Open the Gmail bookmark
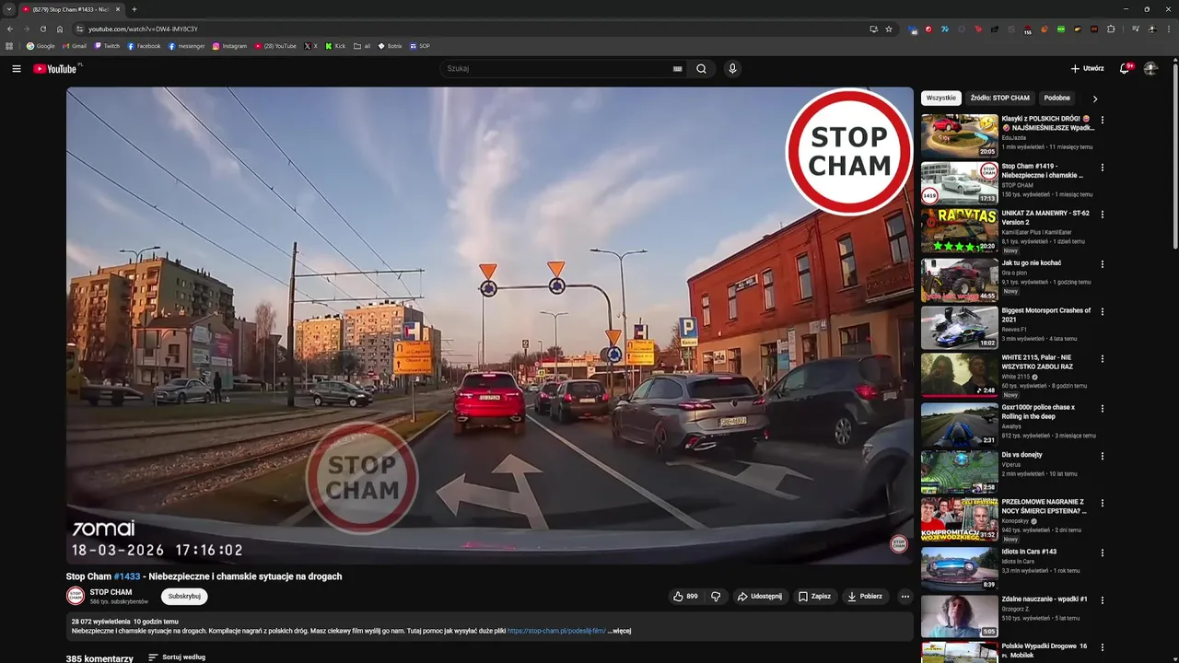Image resolution: width=1179 pixels, height=663 pixels. tap(74, 46)
